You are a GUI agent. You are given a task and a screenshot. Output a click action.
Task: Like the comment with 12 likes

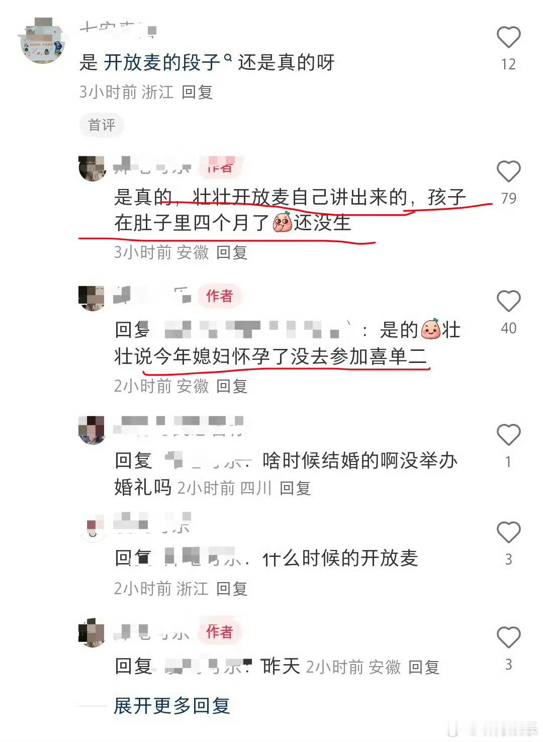click(508, 37)
